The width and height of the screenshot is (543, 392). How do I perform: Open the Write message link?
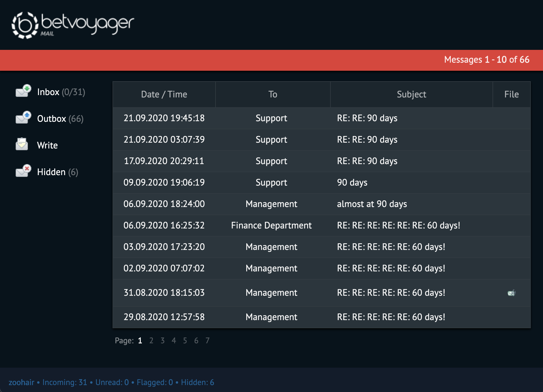pyautogui.click(x=47, y=145)
